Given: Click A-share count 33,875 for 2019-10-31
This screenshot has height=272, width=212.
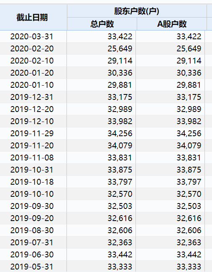Looking at the screenshot, I should tap(189, 170).
